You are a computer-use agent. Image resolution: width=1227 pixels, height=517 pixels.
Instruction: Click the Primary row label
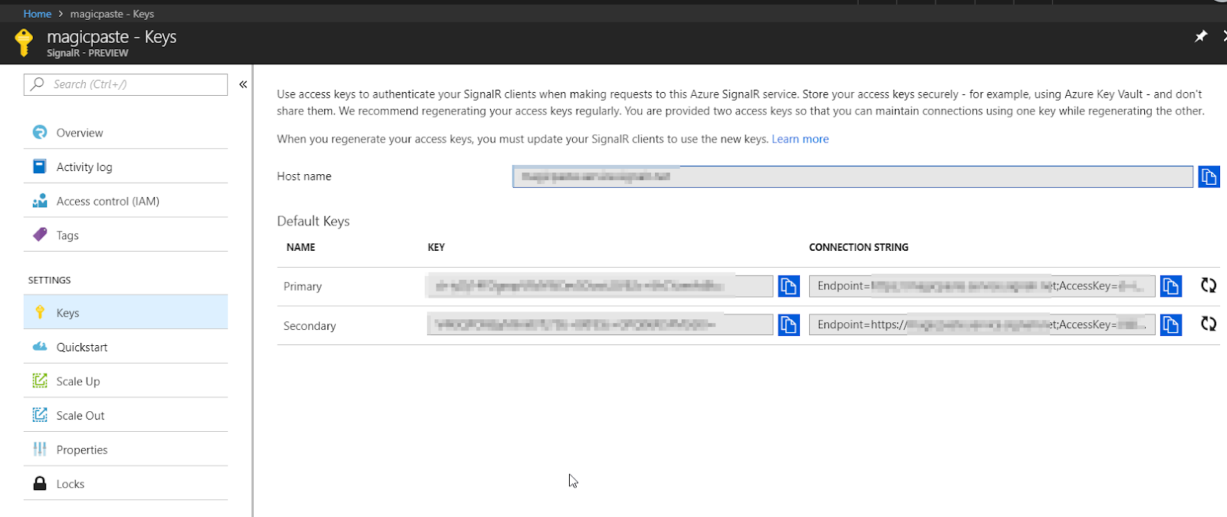click(302, 286)
